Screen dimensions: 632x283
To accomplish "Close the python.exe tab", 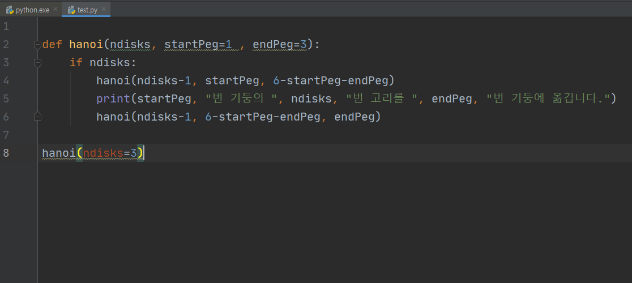I will pyautogui.click(x=55, y=10).
